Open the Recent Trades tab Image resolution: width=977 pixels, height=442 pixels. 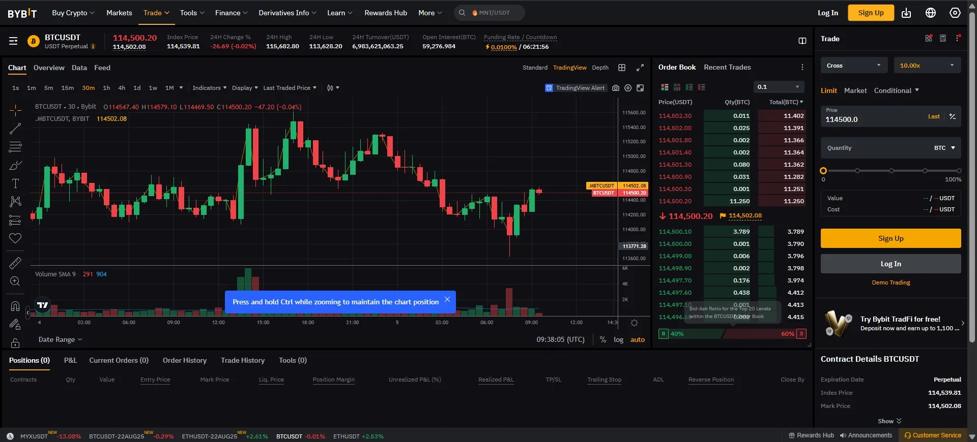[x=727, y=67]
